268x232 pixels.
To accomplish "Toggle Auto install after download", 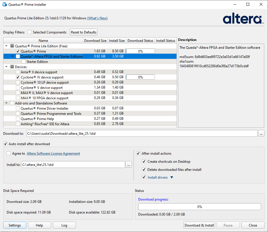I will (x=5, y=144).
